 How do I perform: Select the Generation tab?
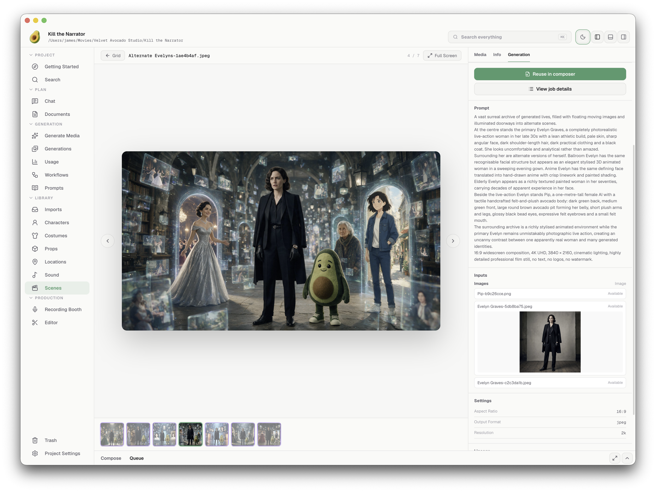(519, 55)
